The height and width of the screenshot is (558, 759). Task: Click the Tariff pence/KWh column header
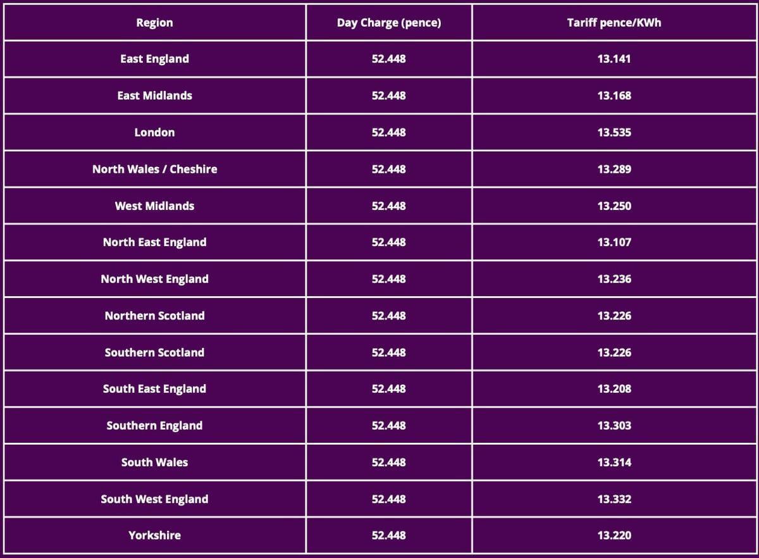pos(614,23)
